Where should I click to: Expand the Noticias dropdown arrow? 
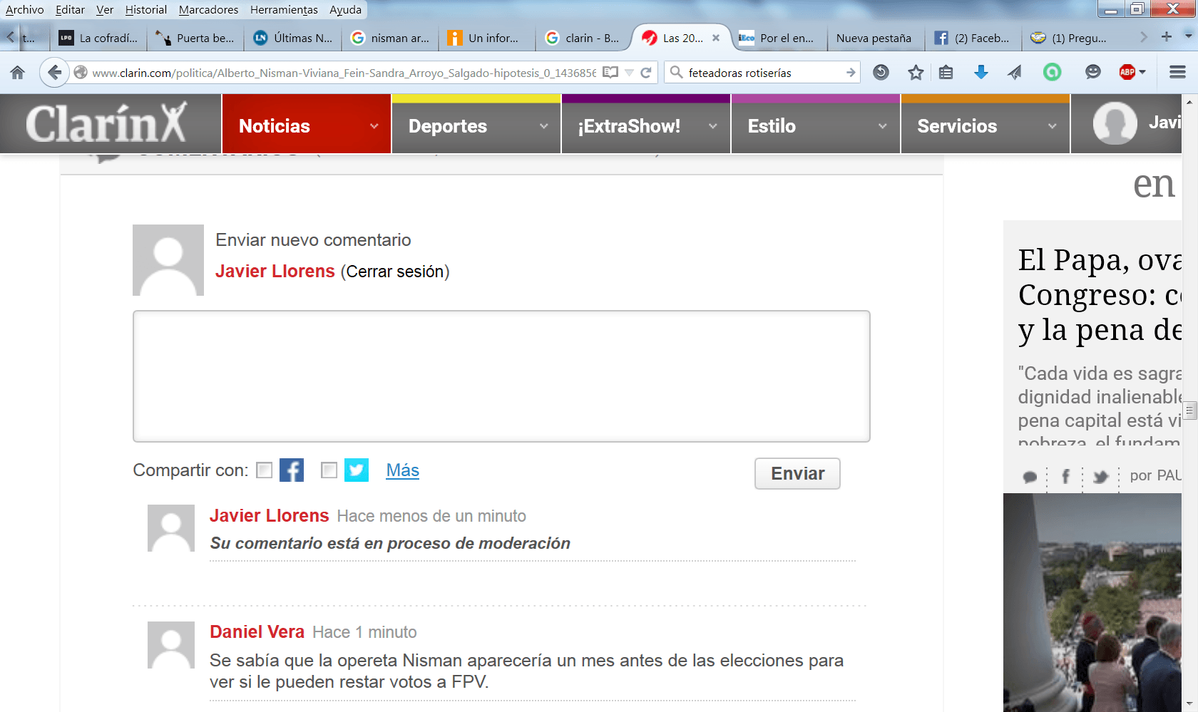click(x=374, y=126)
